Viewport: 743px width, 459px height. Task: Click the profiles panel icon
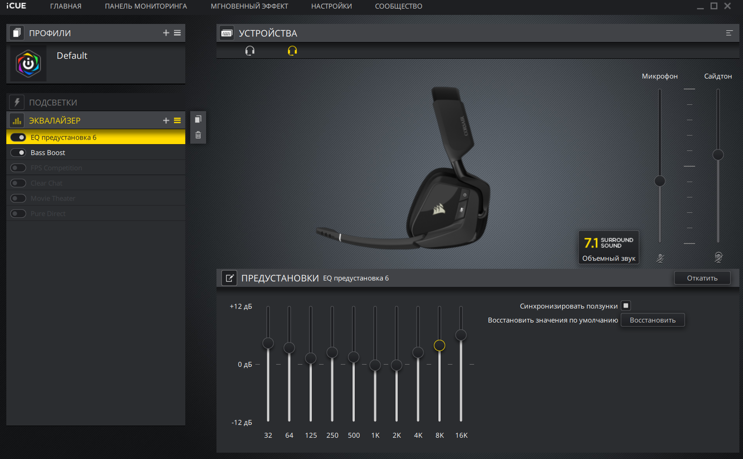17,33
